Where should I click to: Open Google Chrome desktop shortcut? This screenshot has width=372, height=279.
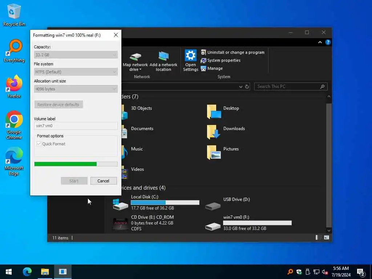(x=14, y=125)
